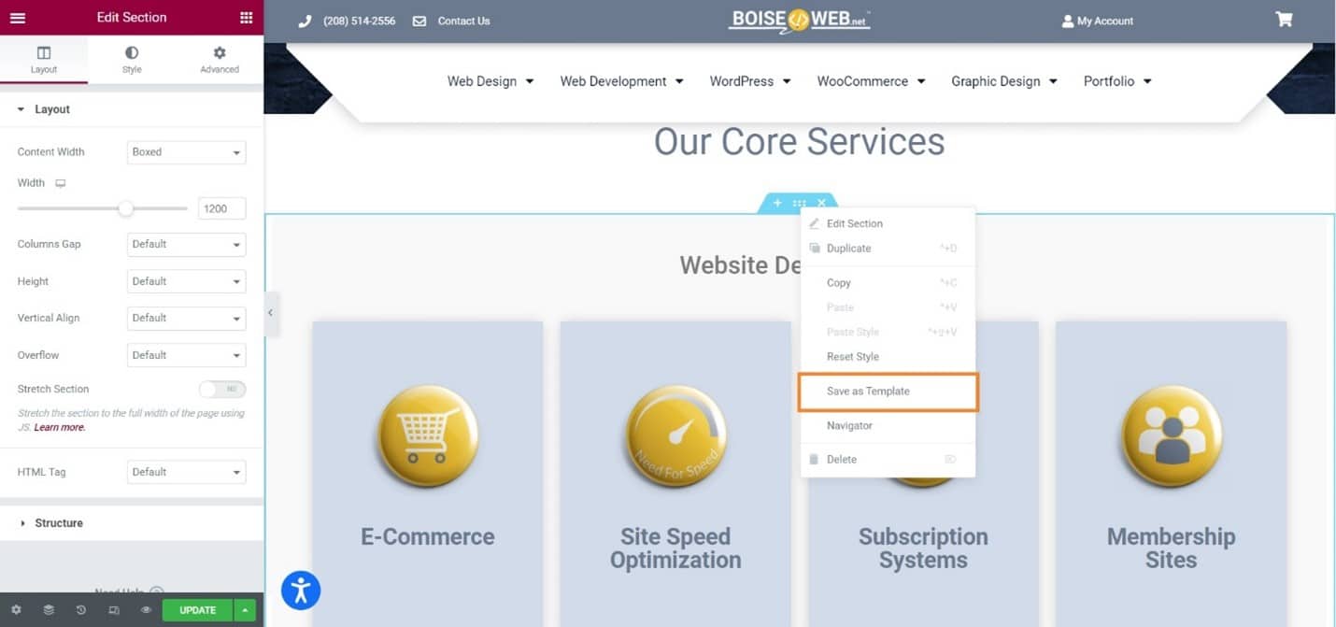Screen dimensions: 1336x627
Task: Click the shopping cart icon in header
Action: [x=1285, y=20]
